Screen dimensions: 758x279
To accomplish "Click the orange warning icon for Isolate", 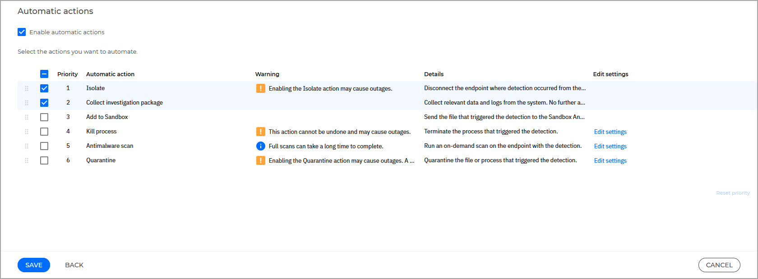I will tap(260, 88).
